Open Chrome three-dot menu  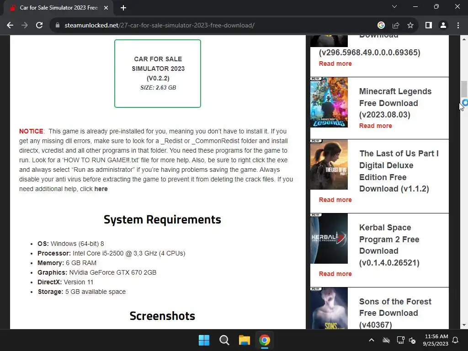coord(458,26)
